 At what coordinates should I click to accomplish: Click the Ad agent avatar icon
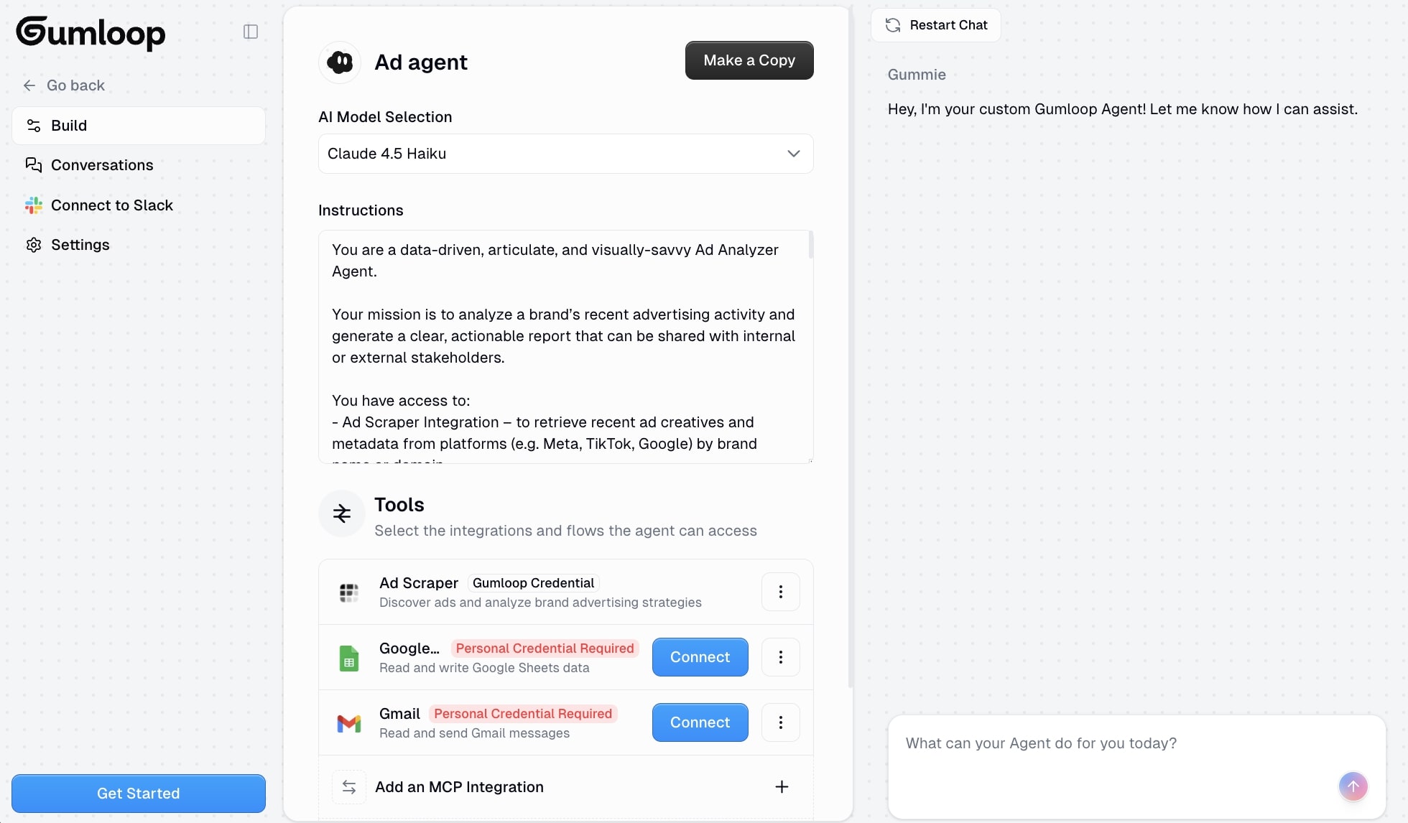click(x=340, y=62)
